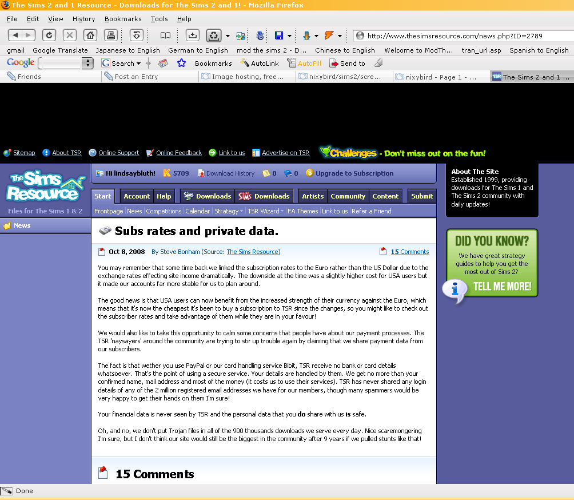Open the notes counter showing 0
Screen dimensions: 574x500
click(269, 173)
